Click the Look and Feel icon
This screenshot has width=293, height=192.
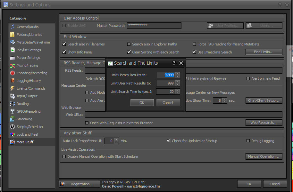click(13, 134)
